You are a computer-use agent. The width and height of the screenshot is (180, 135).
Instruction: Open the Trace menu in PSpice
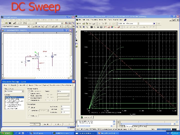(101, 19)
